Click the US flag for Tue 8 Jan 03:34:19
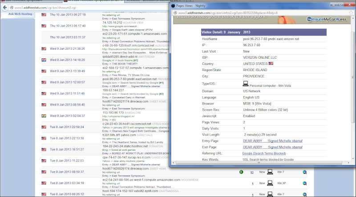Image resolution: width=356 pixels, height=197 pixels. (x=44, y=183)
